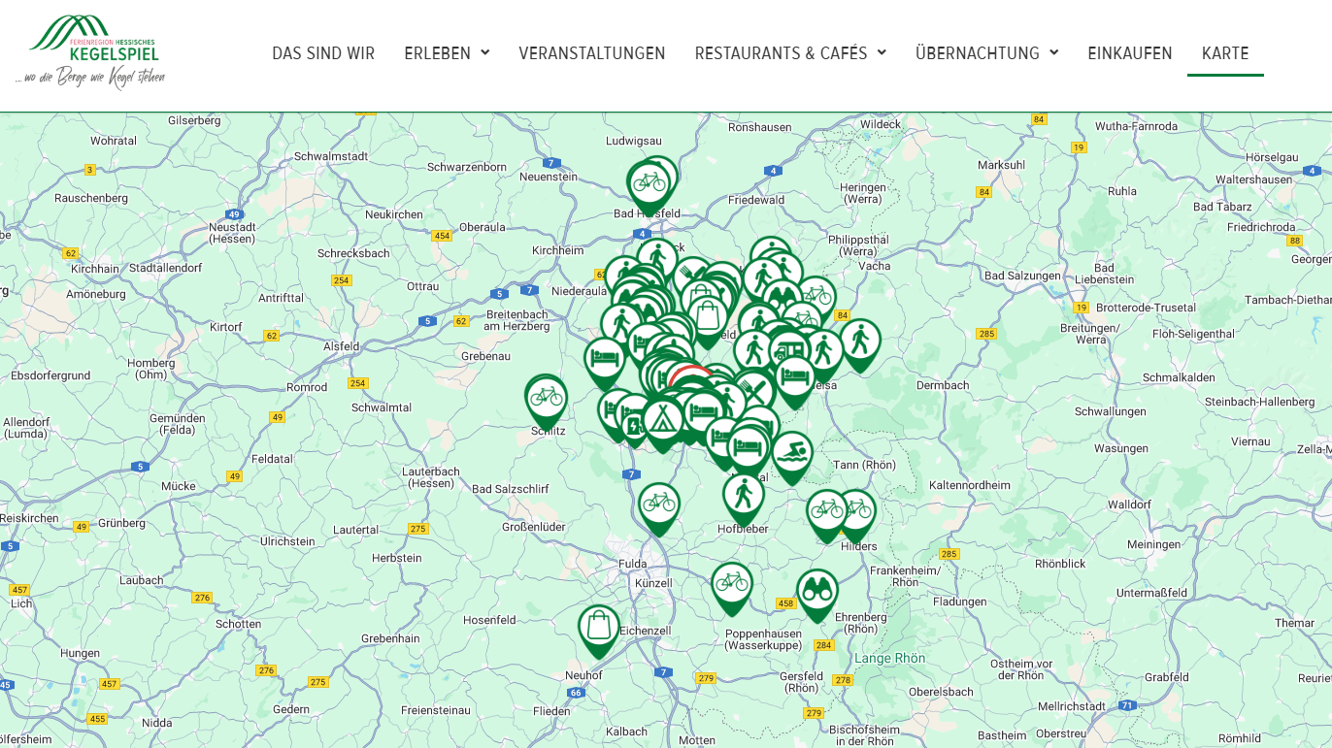
Task: Open the Einkaufen menu item
Action: click(x=1130, y=53)
